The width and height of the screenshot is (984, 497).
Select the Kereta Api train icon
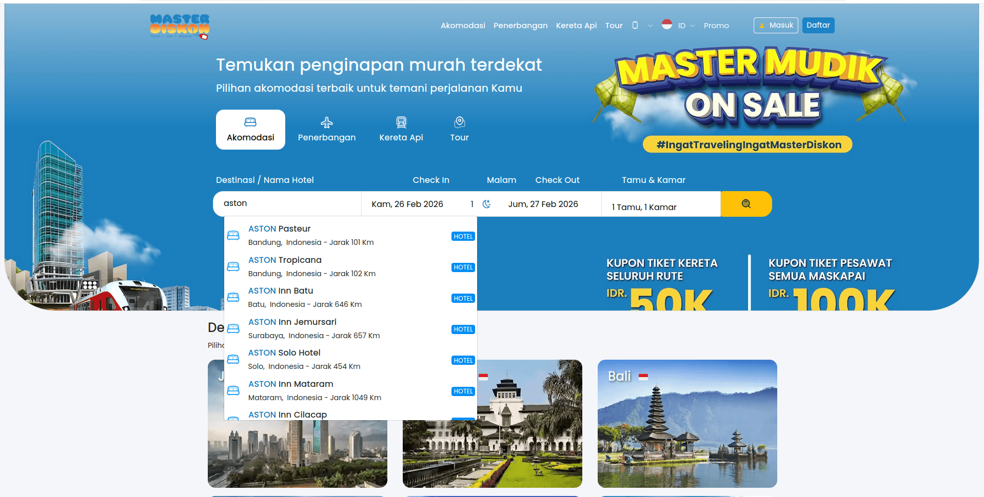[x=401, y=122]
